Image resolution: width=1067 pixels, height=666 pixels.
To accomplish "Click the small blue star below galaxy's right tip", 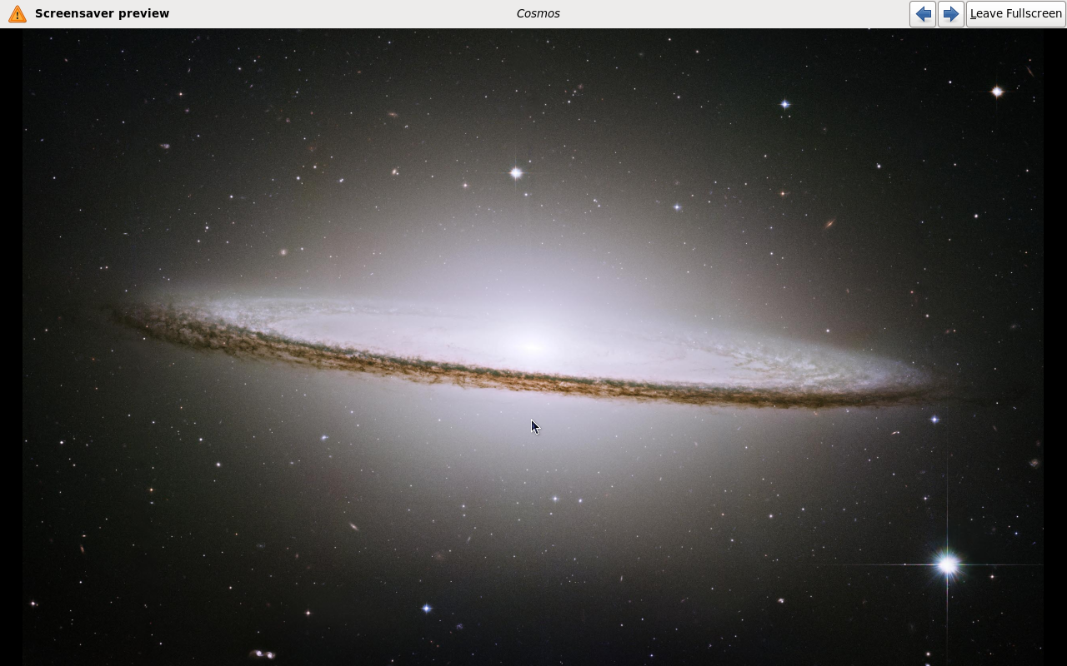I will [x=934, y=420].
